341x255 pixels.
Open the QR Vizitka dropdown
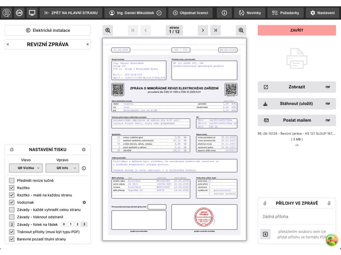[26, 168]
